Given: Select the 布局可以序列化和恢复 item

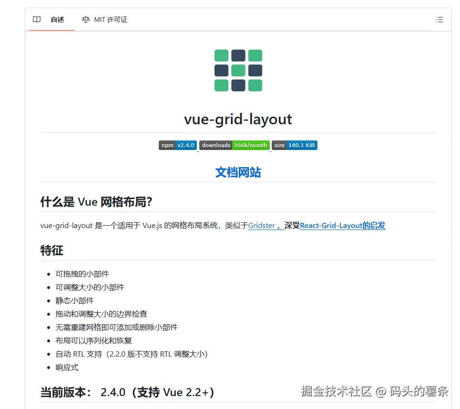Looking at the screenshot, I should point(93,341).
